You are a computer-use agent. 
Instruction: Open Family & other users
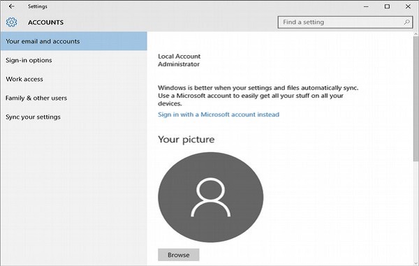73,98
